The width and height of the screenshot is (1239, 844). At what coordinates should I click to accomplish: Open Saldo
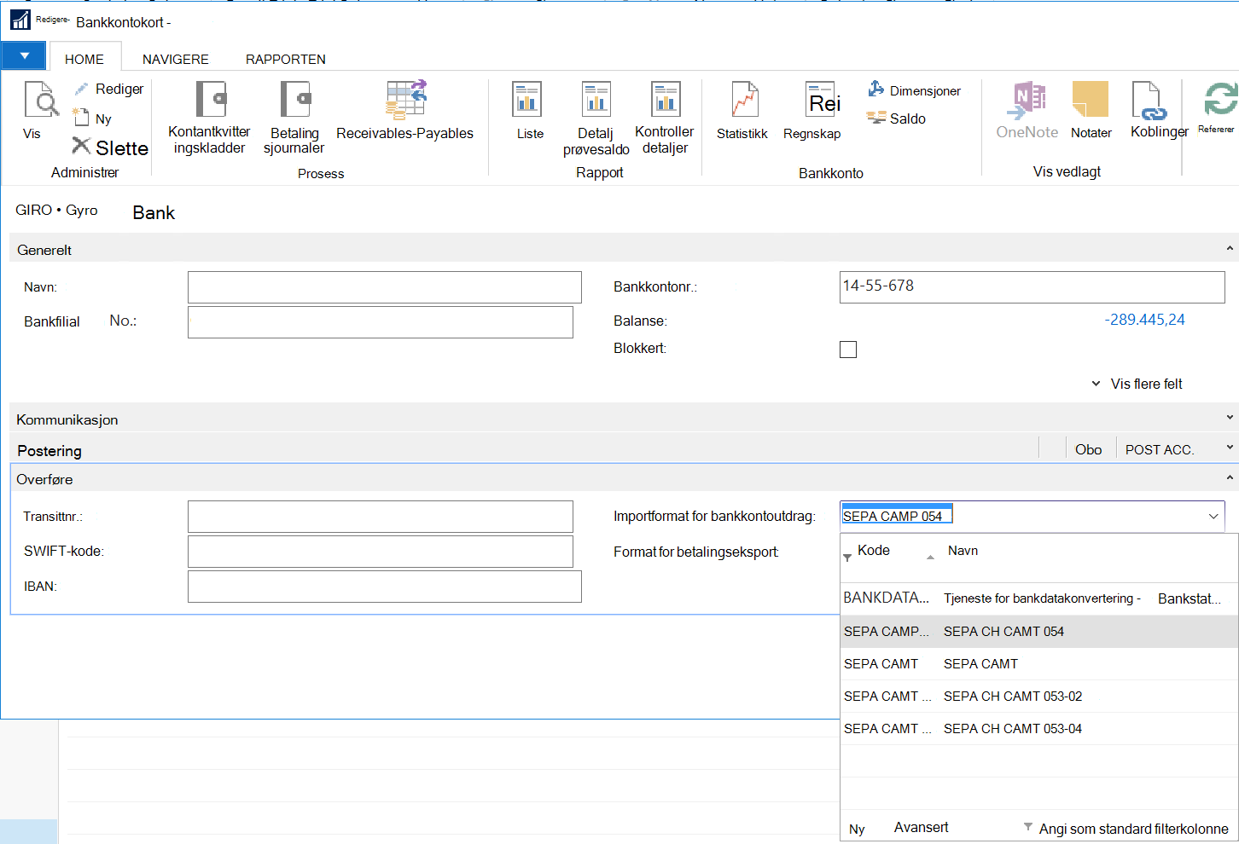(x=896, y=119)
